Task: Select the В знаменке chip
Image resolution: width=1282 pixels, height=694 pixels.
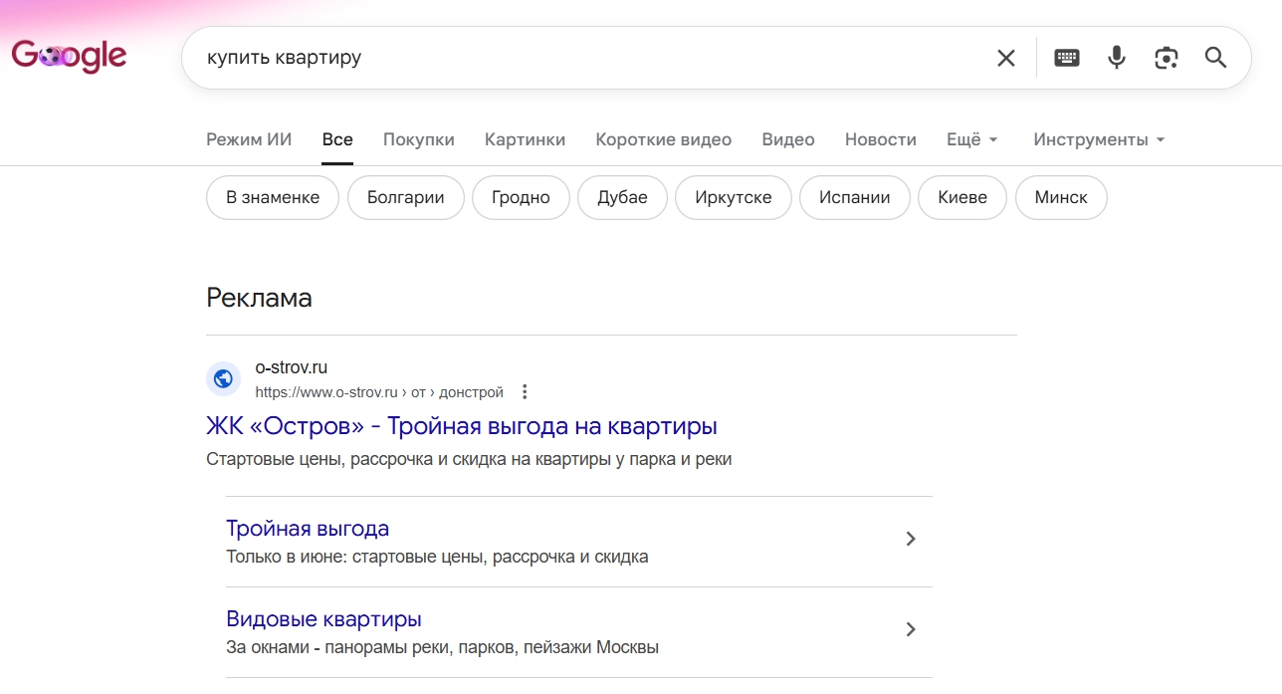Action: coord(273,197)
